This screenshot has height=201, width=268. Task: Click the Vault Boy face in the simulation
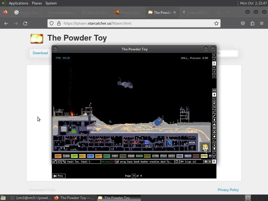tap(205, 147)
